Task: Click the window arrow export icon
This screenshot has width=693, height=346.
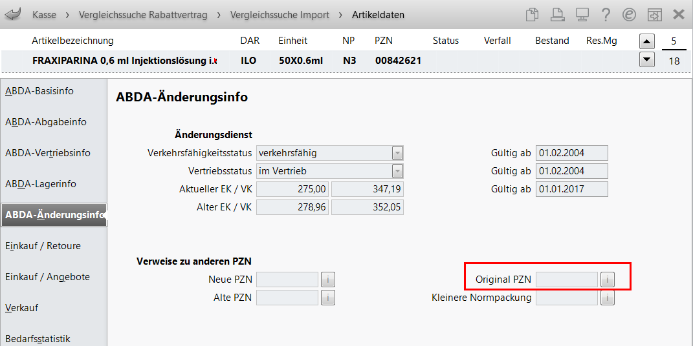Action: 654,14
